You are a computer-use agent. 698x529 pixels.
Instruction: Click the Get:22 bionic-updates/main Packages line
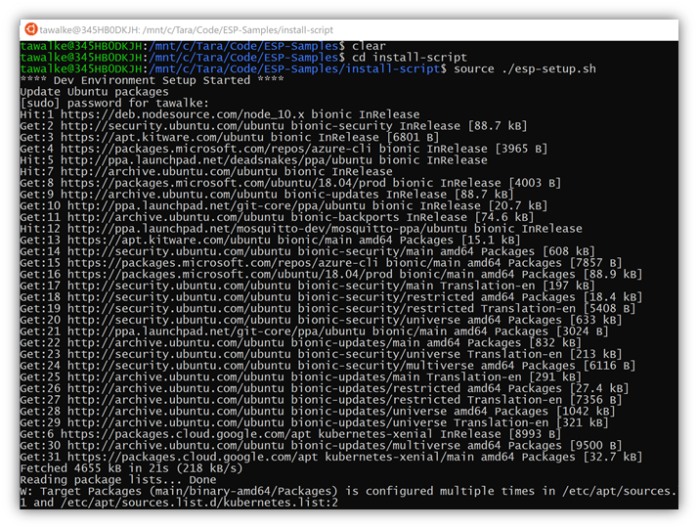tap(300, 343)
